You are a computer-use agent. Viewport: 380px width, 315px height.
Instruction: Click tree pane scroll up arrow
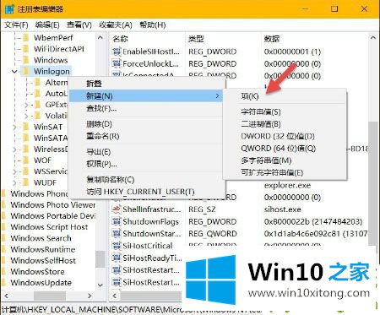[x=100, y=37]
